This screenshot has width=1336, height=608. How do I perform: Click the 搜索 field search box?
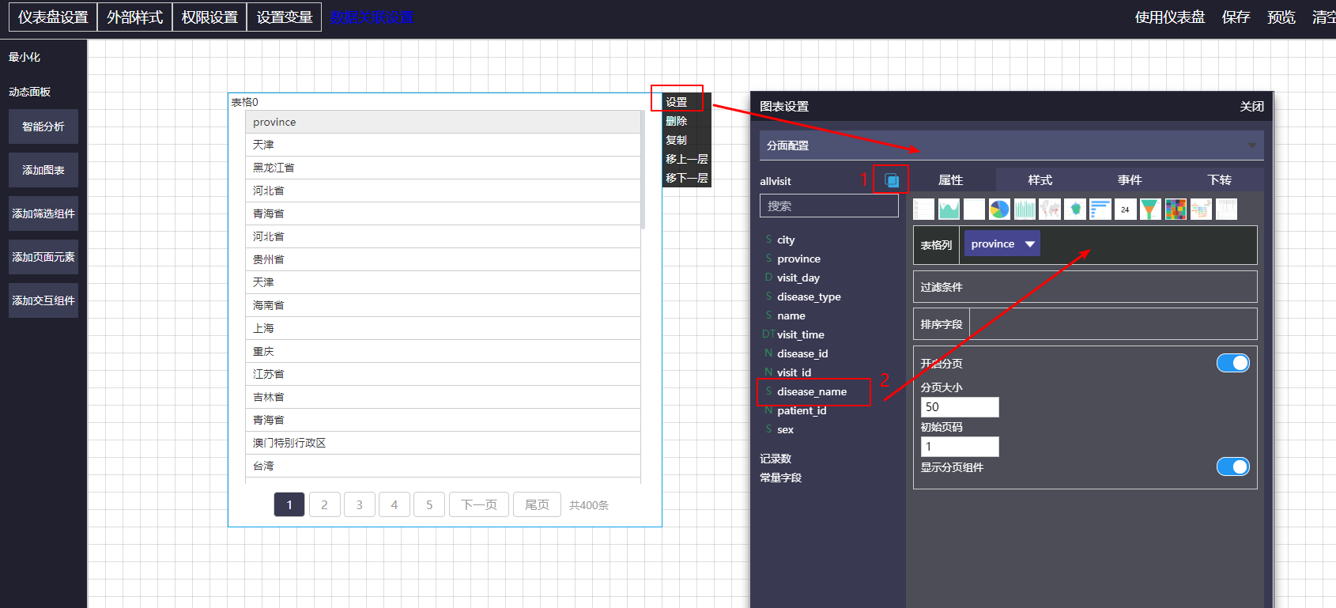[829, 206]
